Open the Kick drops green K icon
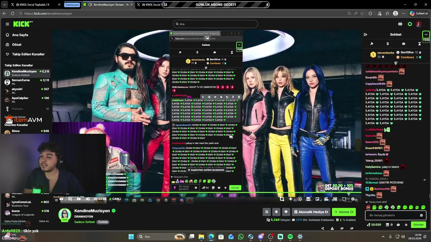The width and height of the screenshot is (431, 242). (x=410, y=24)
